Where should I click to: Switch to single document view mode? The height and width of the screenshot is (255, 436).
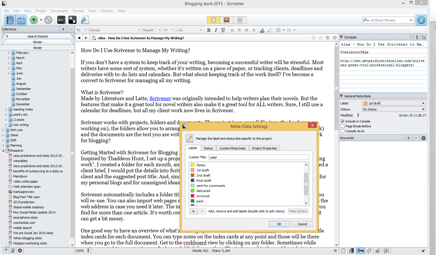coord(213,20)
